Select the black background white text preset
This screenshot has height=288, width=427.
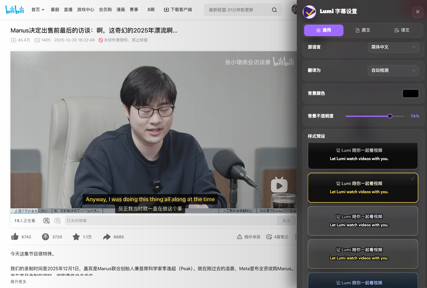pos(363,156)
